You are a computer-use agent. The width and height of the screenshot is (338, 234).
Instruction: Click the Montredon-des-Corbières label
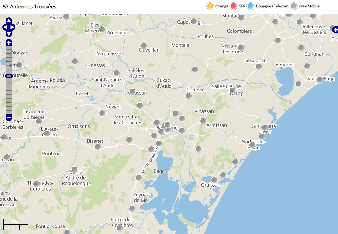(x=127, y=120)
